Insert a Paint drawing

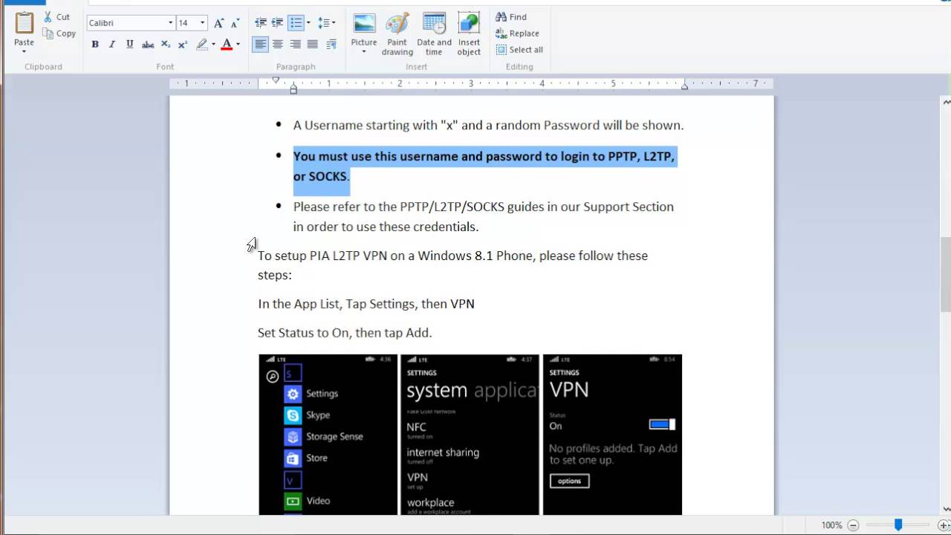[x=397, y=34]
